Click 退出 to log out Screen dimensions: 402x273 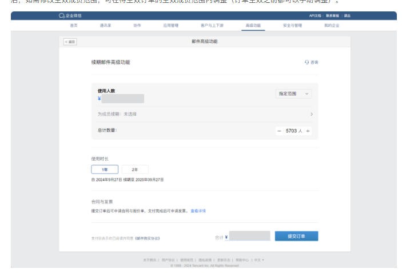coord(347,16)
